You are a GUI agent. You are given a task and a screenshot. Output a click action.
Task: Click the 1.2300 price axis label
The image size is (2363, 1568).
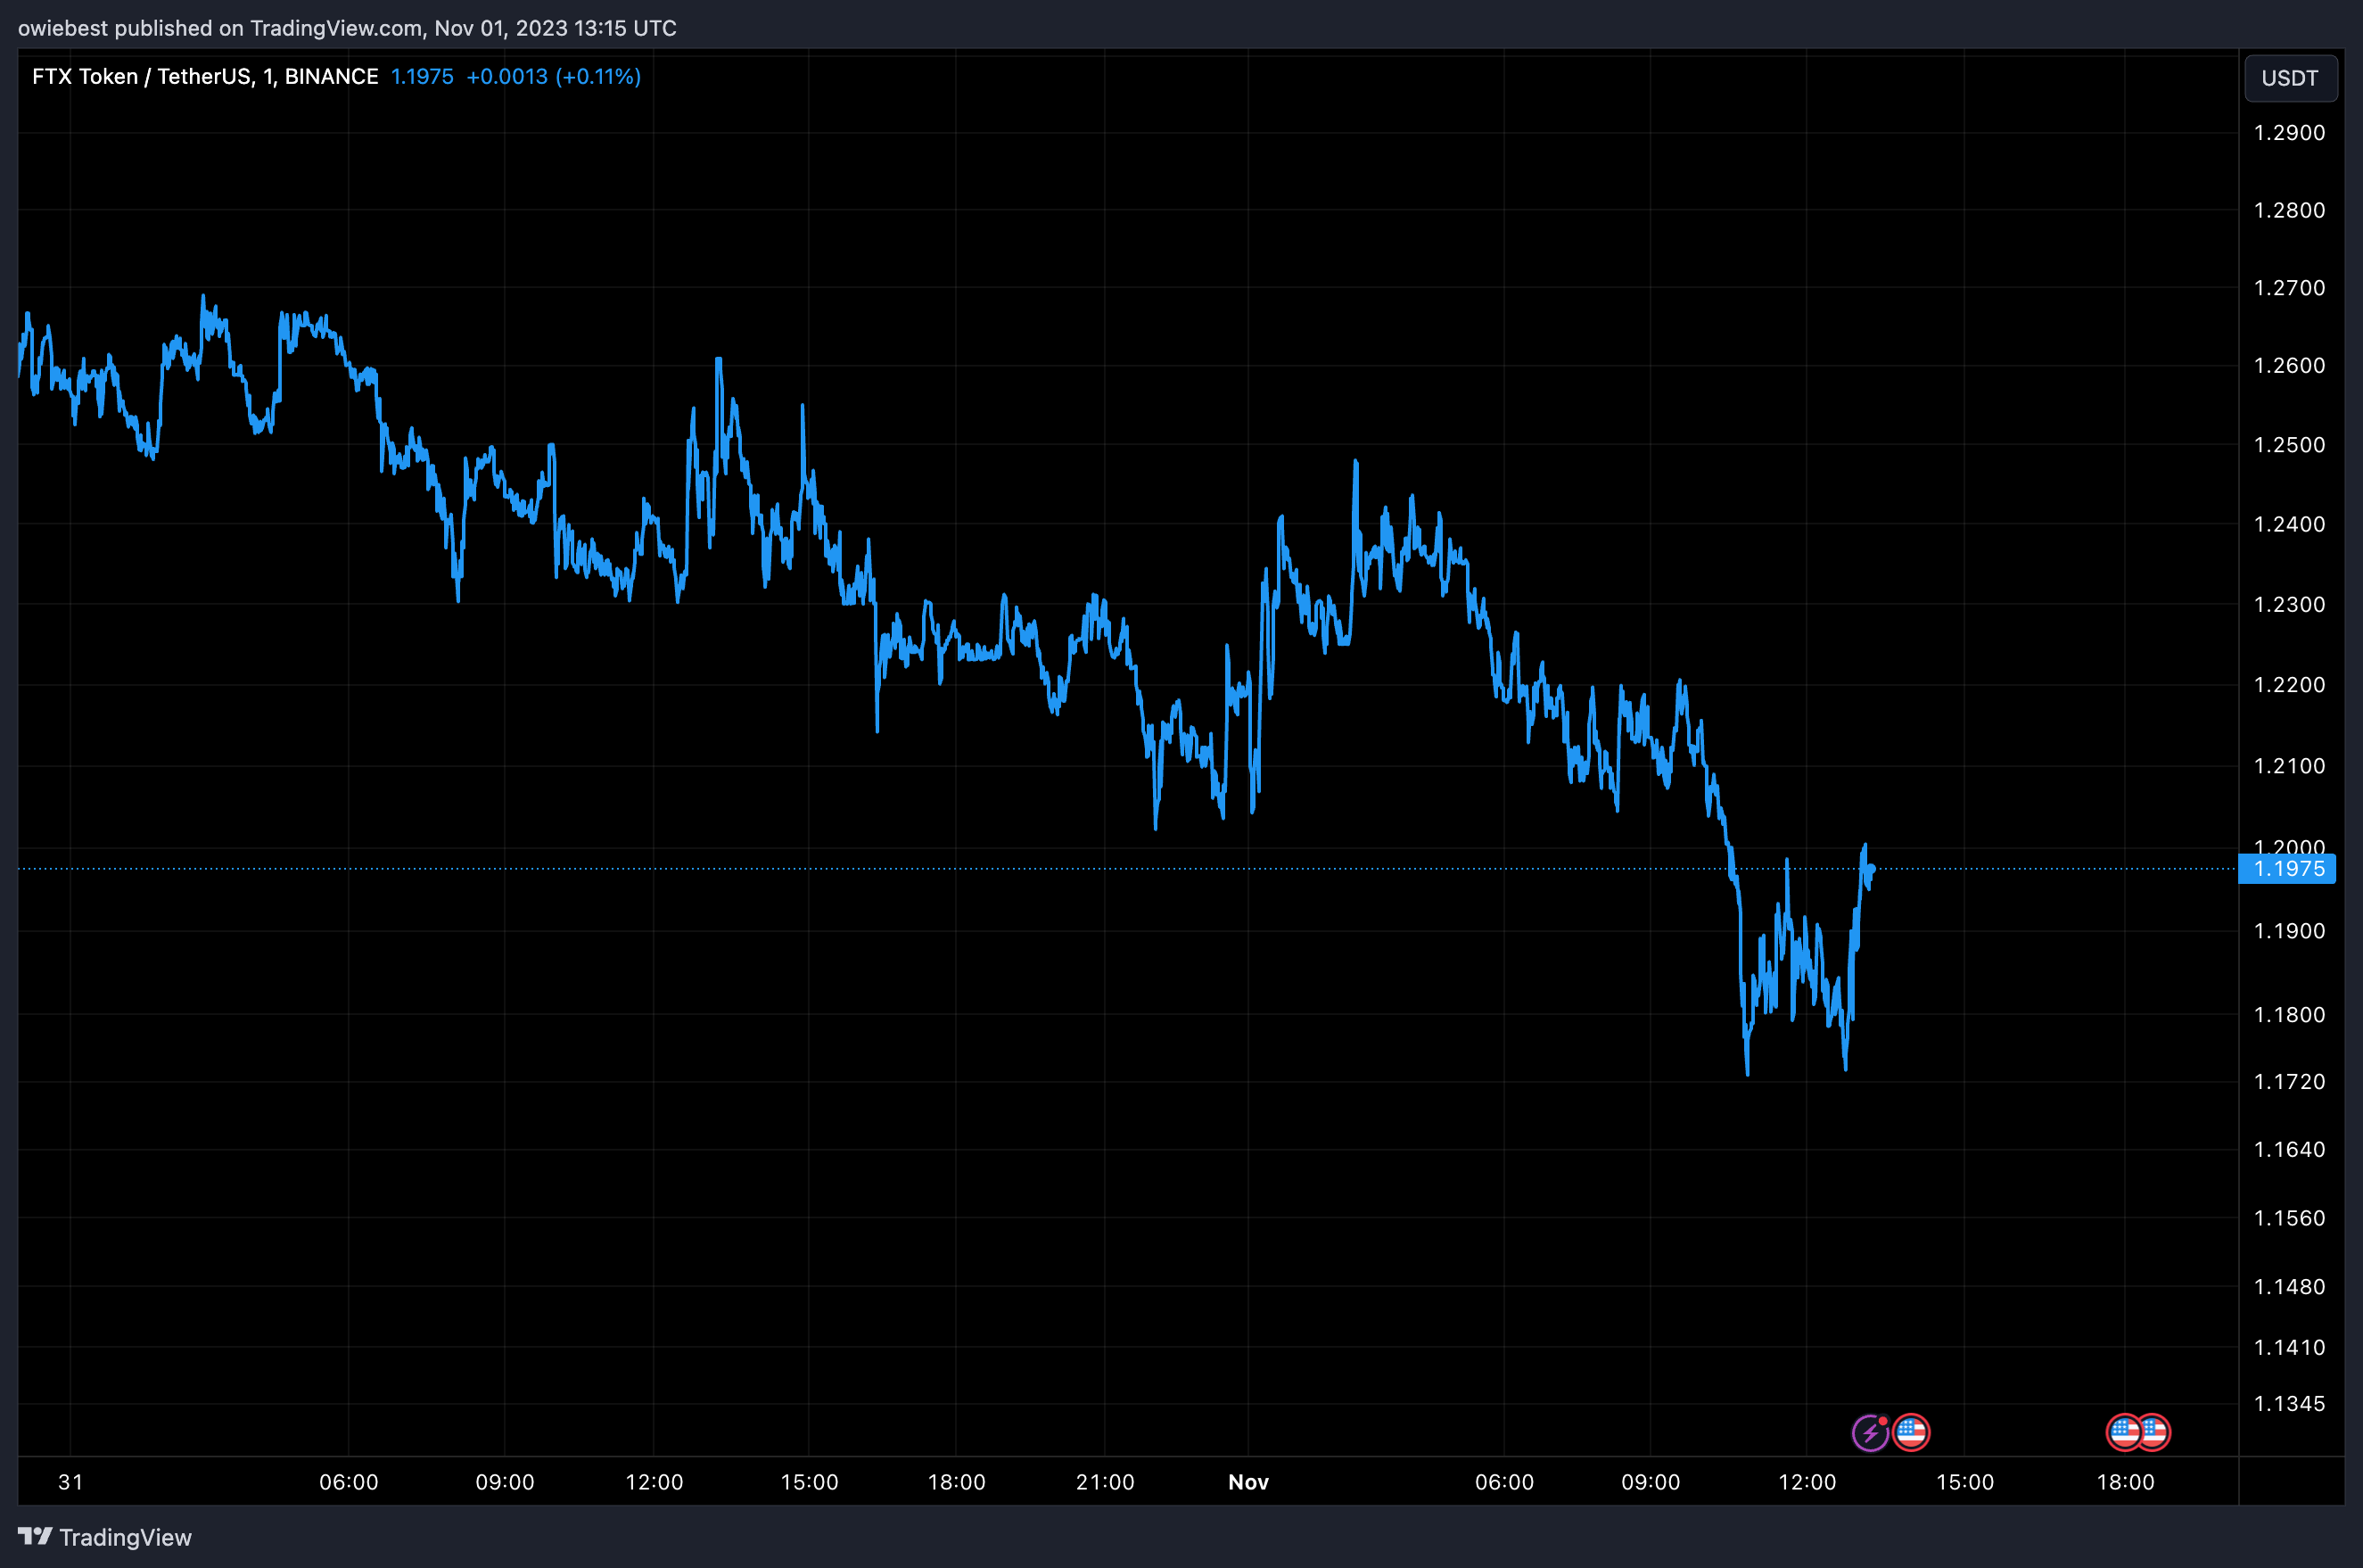(2289, 605)
